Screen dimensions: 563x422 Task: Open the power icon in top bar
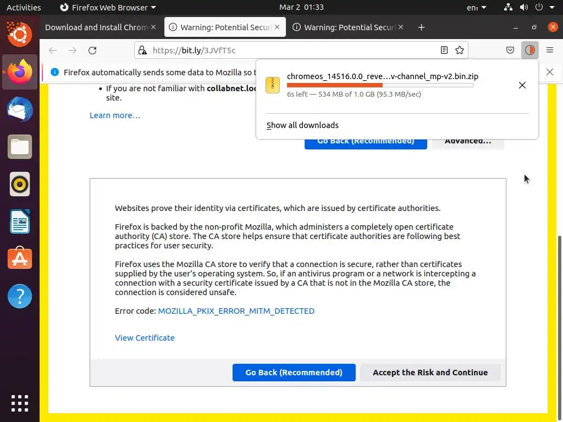coord(539,7)
